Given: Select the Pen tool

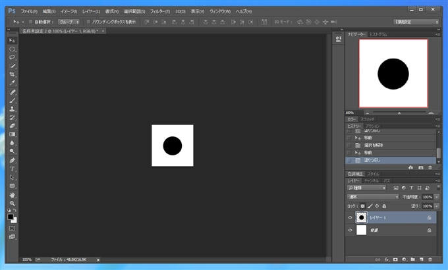Looking at the screenshot, I should pyautogui.click(x=12, y=160).
